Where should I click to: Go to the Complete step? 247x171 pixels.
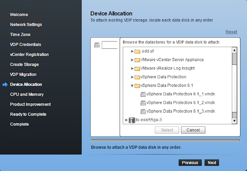click(19, 124)
